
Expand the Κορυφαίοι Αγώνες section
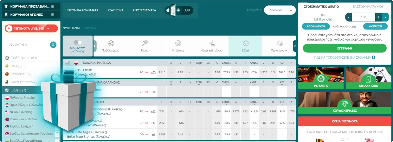(53, 15)
